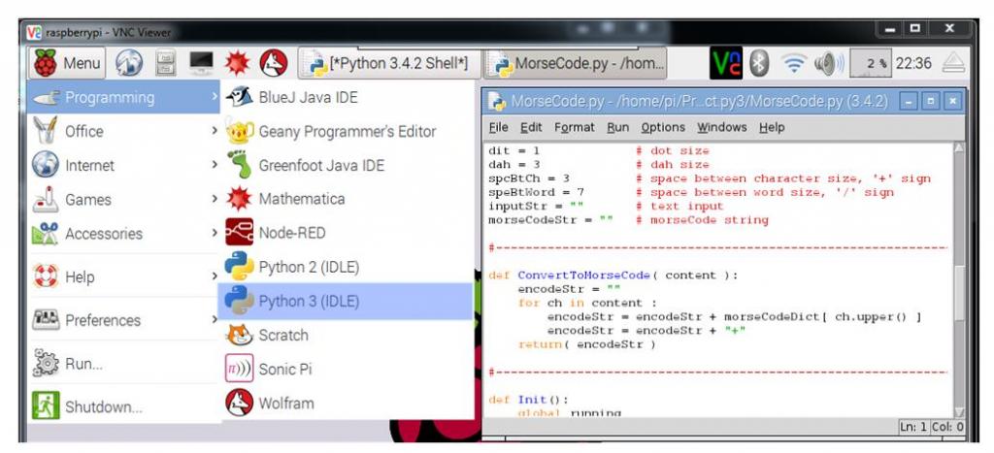Click the 'def Init():' line in code

[529, 399]
